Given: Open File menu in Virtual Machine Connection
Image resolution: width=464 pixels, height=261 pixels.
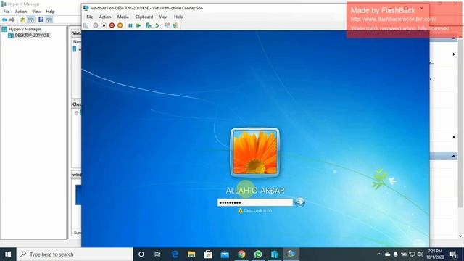Looking at the screenshot, I should click(x=90, y=17).
